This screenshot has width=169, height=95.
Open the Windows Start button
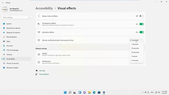click(65, 92)
